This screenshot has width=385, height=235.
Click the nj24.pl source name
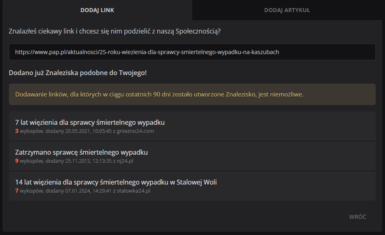tap(125, 161)
